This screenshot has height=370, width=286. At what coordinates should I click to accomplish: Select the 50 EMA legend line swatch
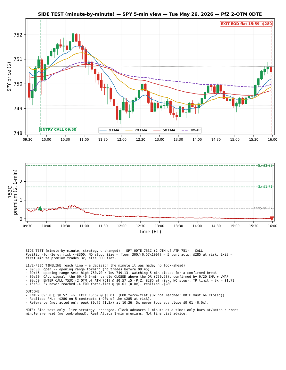pyautogui.click(x=157, y=130)
